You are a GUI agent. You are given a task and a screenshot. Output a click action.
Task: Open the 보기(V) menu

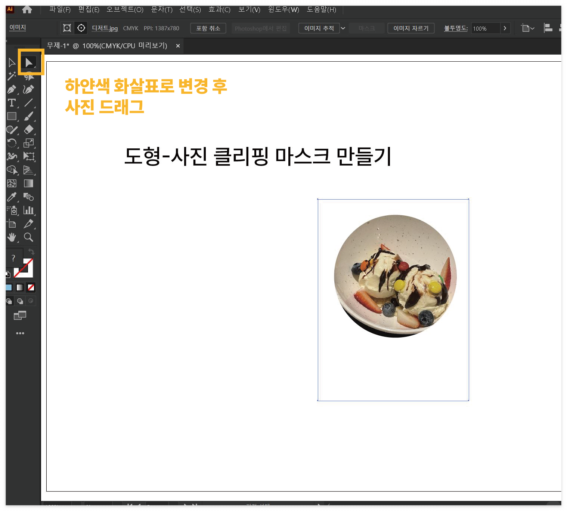click(249, 10)
